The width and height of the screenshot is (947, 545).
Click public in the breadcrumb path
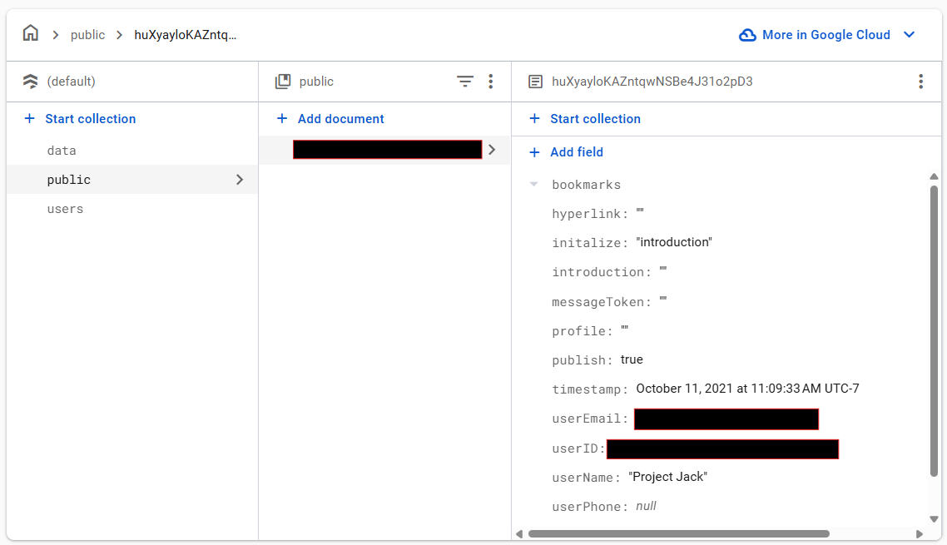(87, 35)
